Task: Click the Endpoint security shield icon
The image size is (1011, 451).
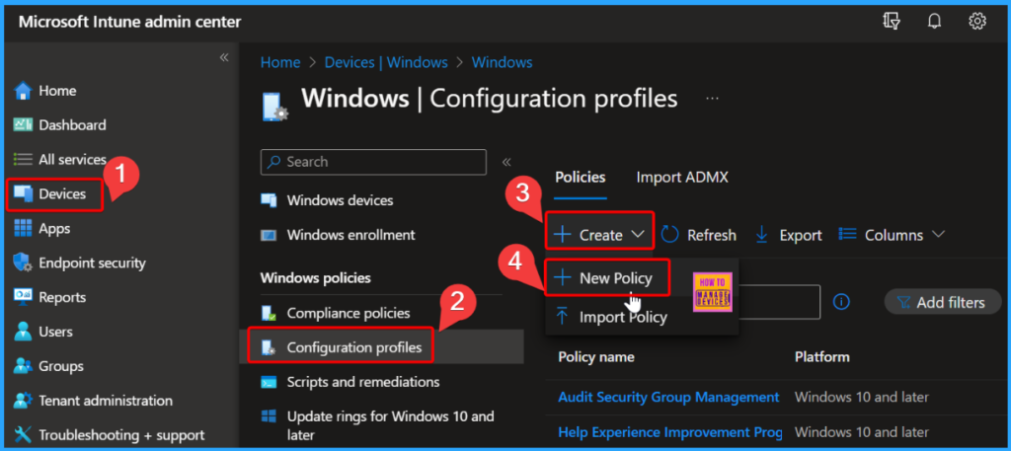Action: 23,263
